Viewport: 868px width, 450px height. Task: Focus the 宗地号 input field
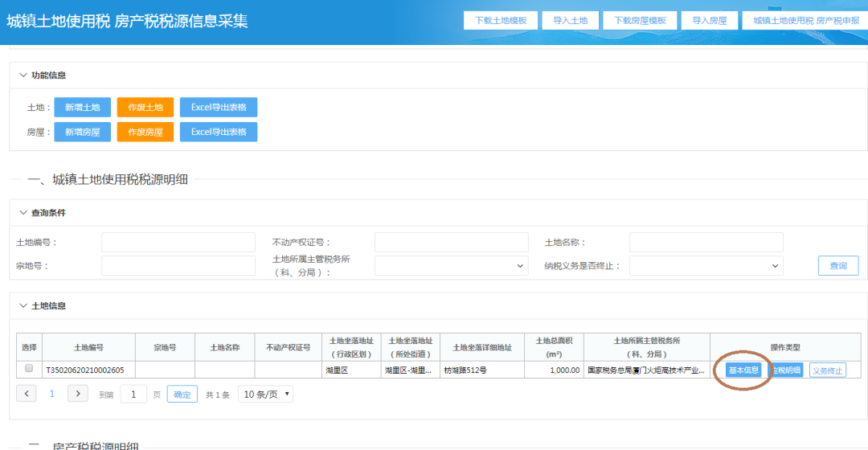point(178,266)
